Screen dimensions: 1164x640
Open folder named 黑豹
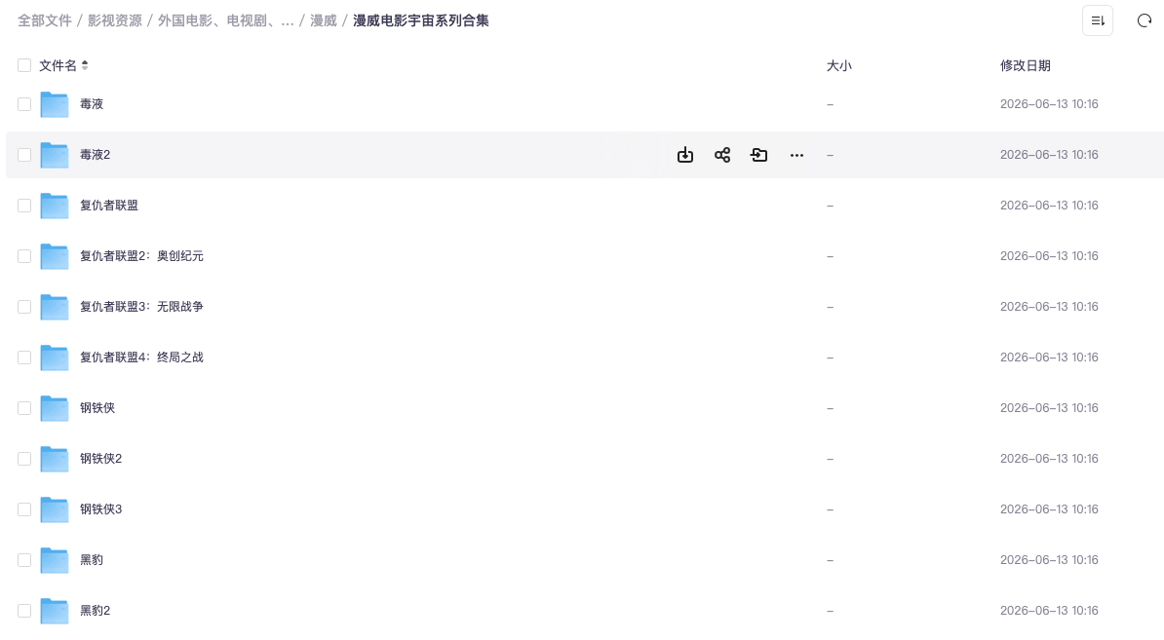[x=92, y=560]
